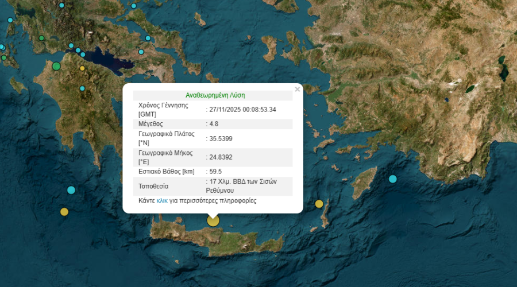The image size is (517, 287).
Task: Open the "κλικ" link for more information
Action: pyautogui.click(x=162, y=201)
